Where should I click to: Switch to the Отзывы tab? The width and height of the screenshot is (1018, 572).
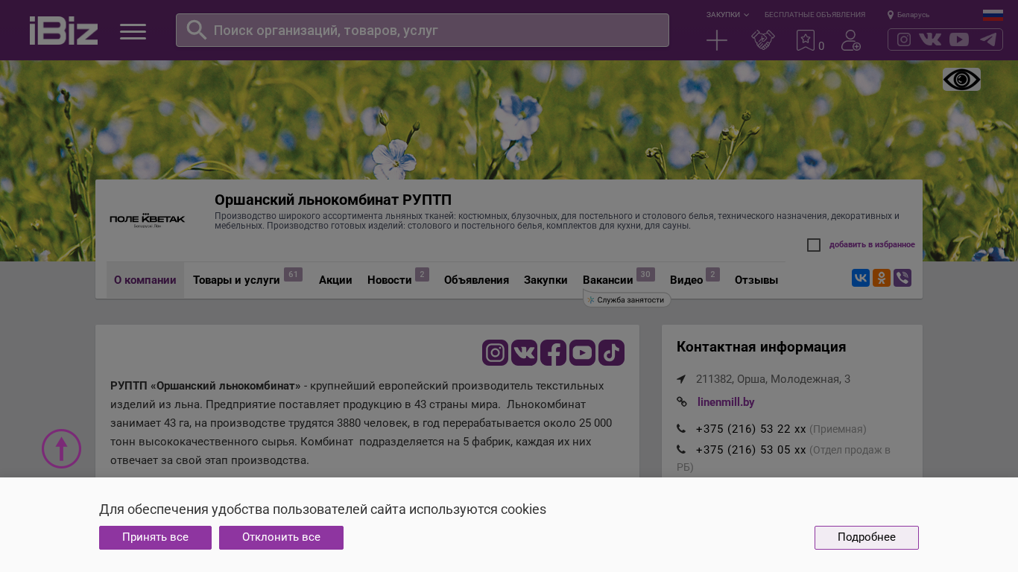[756, 280]
